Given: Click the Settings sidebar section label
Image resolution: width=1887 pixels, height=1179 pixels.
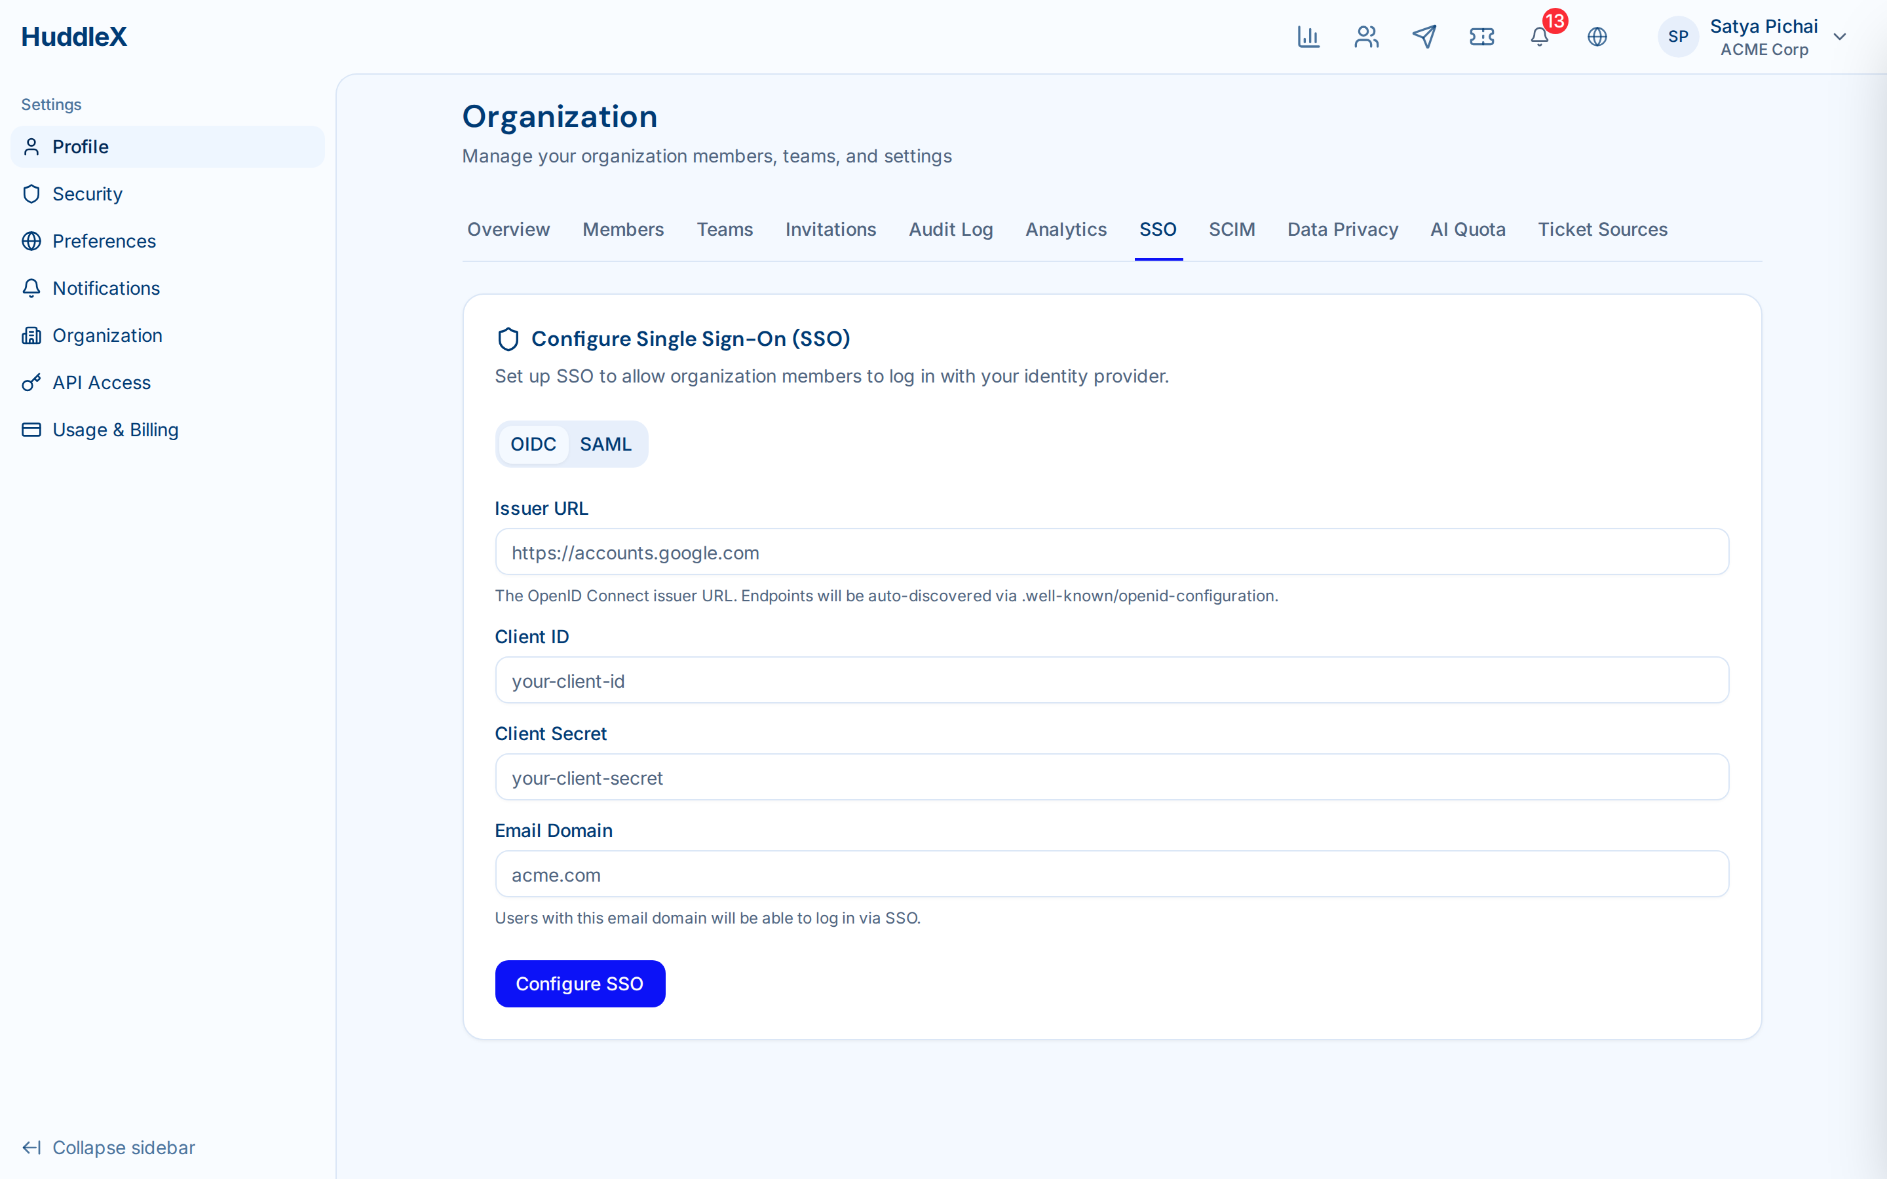Looking at the screenshot, I should (52, 105).
